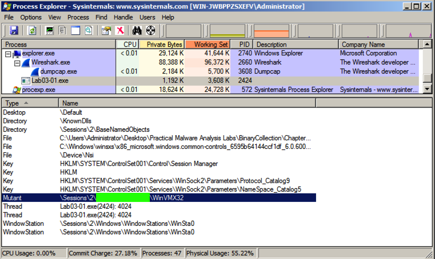Select the Lab03-01.exe process row

point(210,80)
